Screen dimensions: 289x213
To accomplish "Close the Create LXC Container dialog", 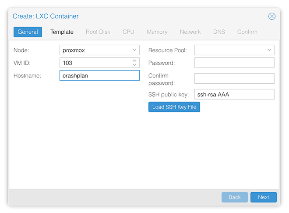I will tap(271, 16).
